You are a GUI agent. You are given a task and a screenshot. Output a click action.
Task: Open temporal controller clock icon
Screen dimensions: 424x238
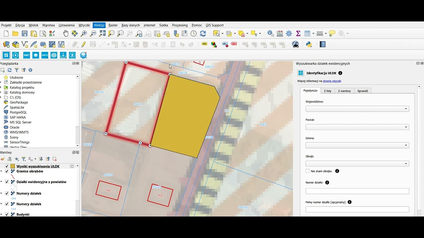click(x=193, y=33)
